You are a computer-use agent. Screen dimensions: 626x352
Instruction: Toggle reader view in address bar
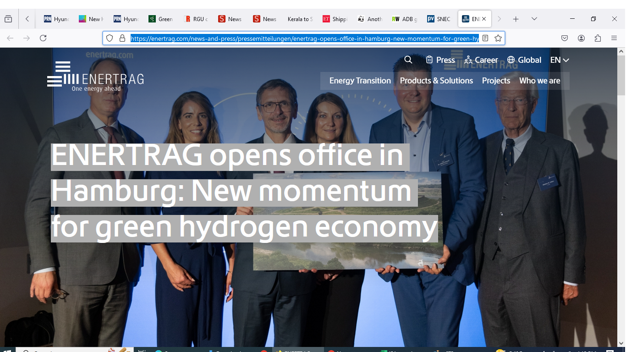485,38
